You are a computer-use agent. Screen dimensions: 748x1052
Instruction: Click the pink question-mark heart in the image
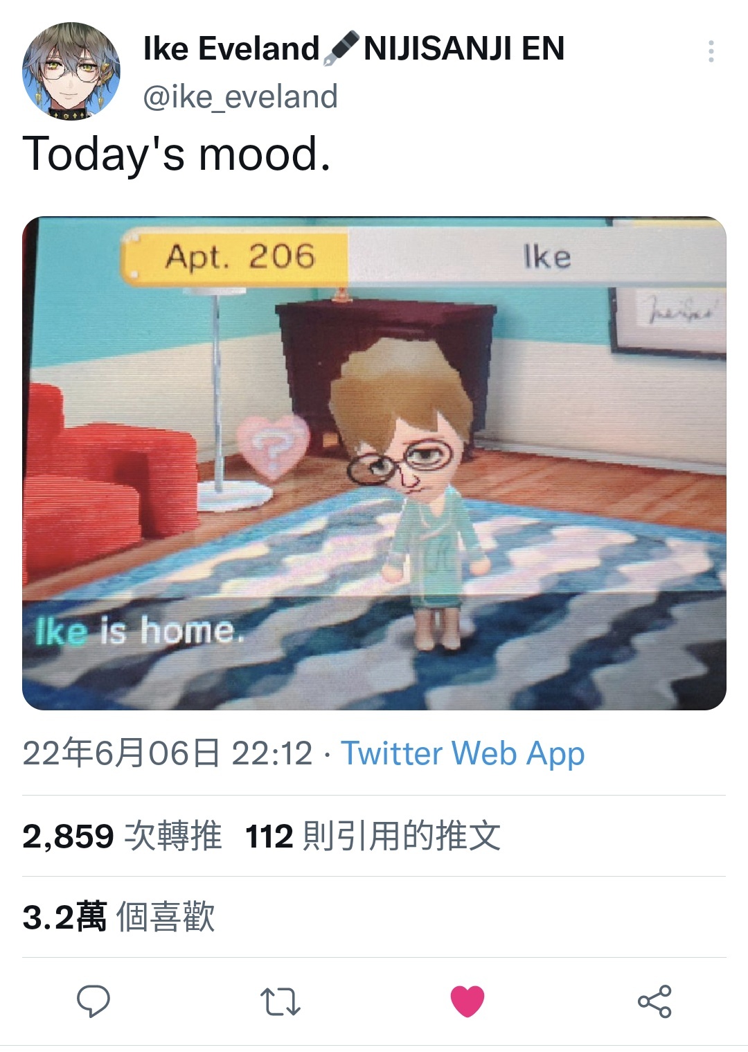(x=273, y=447)
